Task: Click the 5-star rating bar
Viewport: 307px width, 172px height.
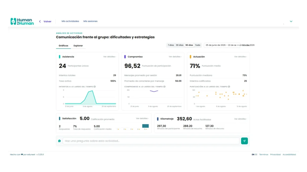Action: click(x=145, y=126)
